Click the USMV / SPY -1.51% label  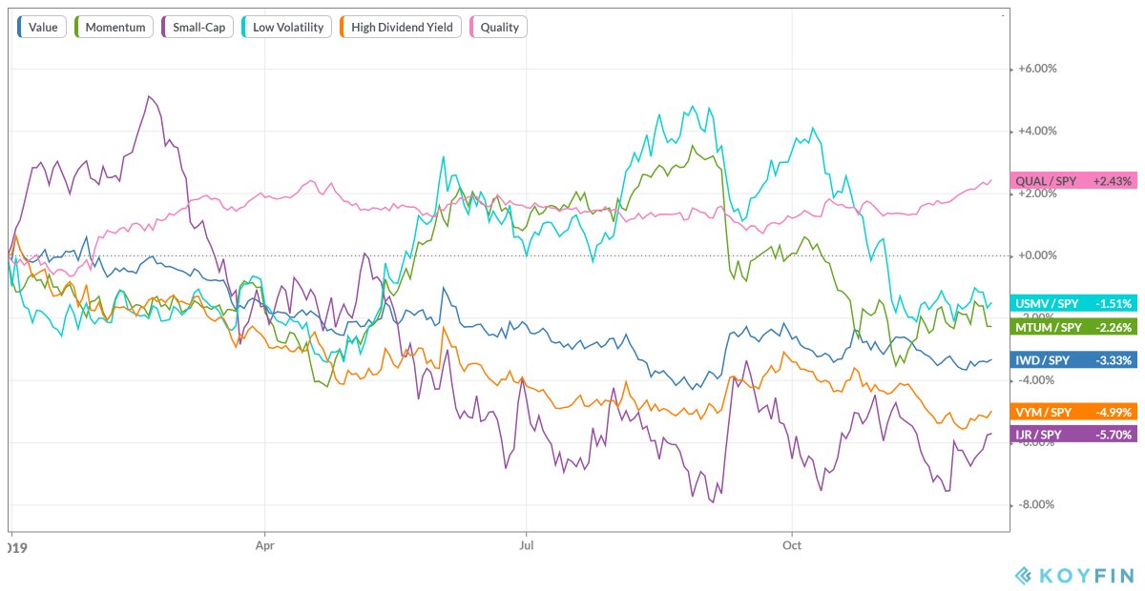coord(1073,303)
